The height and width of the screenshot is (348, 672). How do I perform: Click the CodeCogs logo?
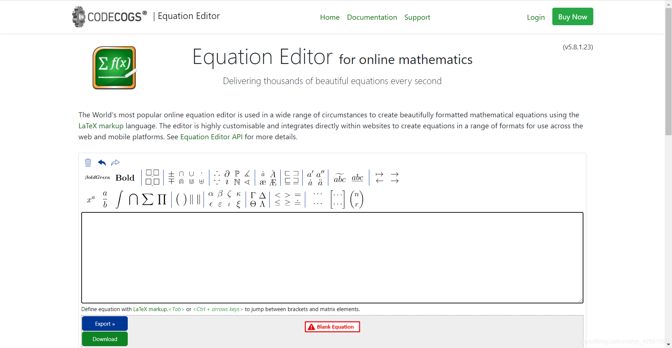pyautogui.click(x=109, y=16)
